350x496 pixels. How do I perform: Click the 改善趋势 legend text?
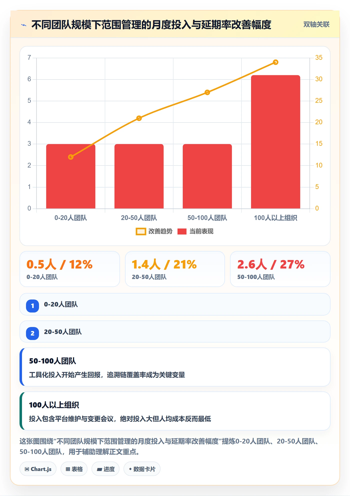click(x=160, y=231)
